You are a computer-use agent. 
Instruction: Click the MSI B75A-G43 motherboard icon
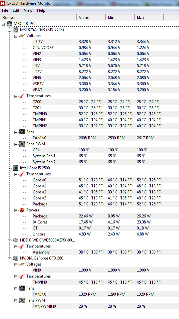coord(16,30)
